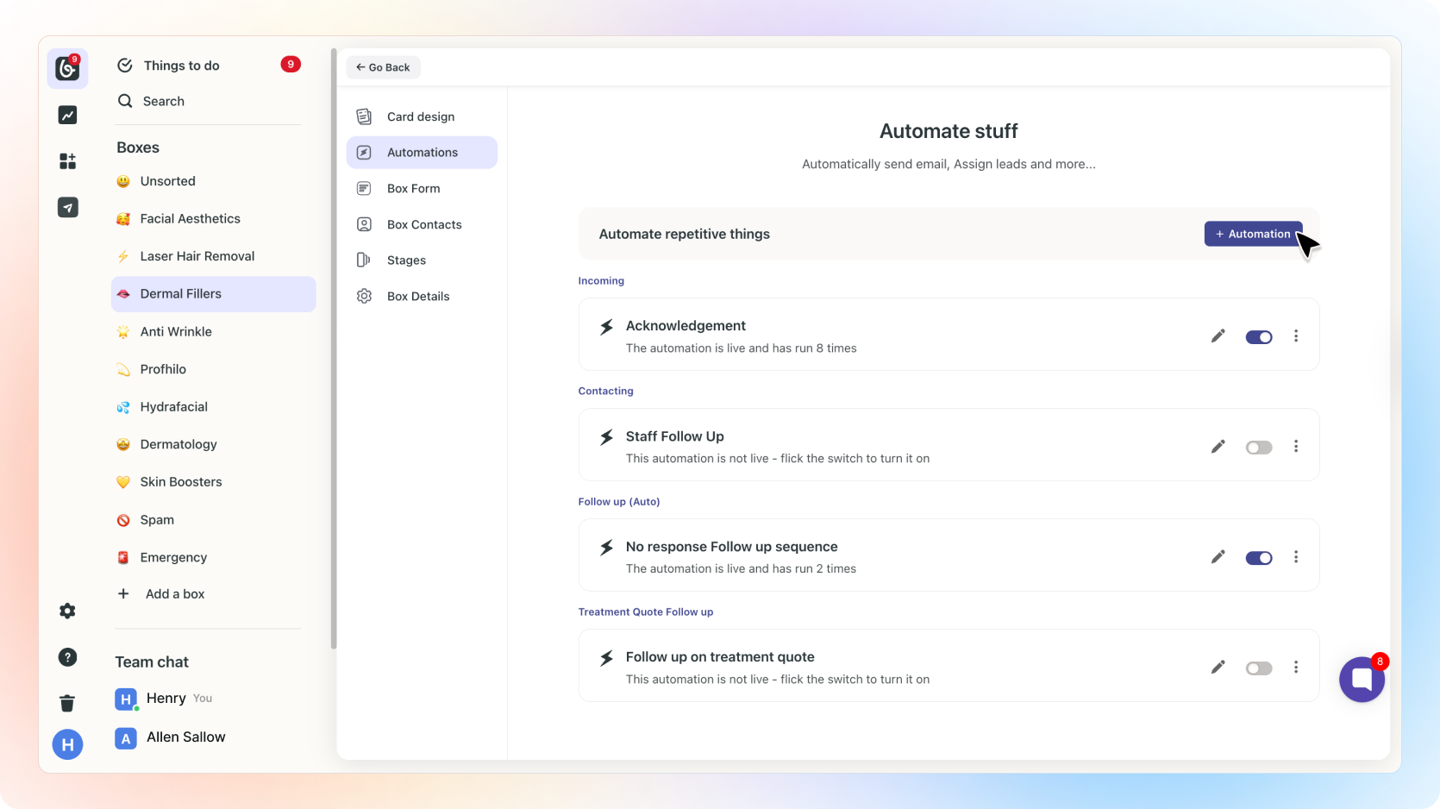Open more options for No response sequence

1296,556
